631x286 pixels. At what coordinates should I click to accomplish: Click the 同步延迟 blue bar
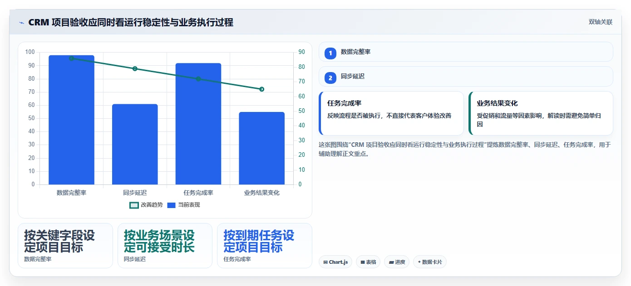(x=135, y=144)
